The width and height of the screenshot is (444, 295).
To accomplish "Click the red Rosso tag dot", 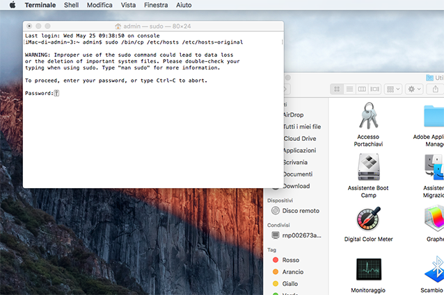I will pos(275,260).
